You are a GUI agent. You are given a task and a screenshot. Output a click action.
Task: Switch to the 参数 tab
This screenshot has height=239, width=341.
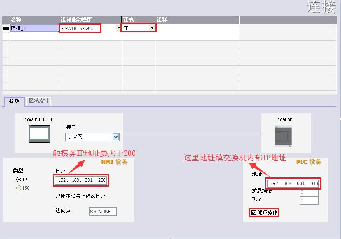pyautogui.click(x=14, y=101)
